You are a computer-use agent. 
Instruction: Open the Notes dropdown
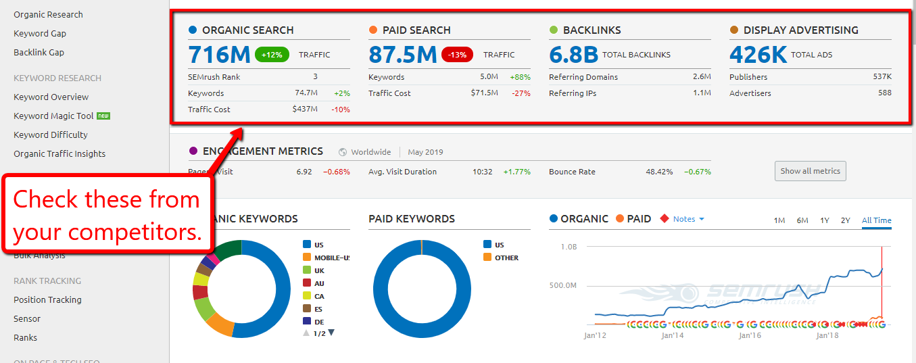point(689,219)
